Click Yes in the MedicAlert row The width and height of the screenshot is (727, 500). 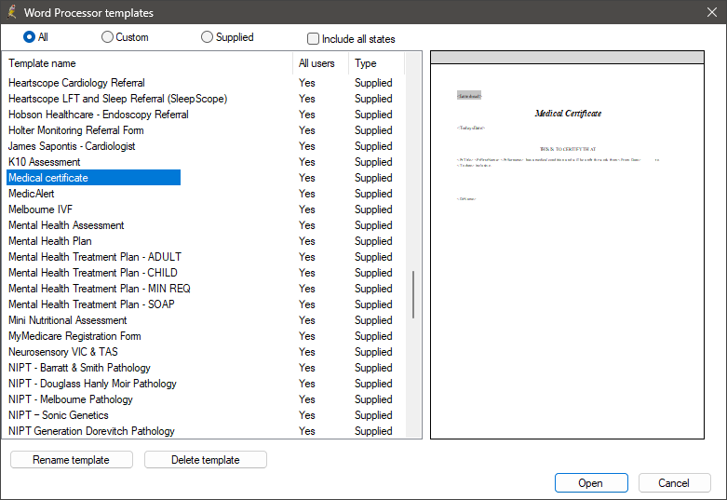(307, 194)
